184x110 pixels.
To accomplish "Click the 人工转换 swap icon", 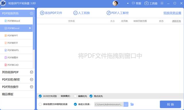I will coord(75,13).
